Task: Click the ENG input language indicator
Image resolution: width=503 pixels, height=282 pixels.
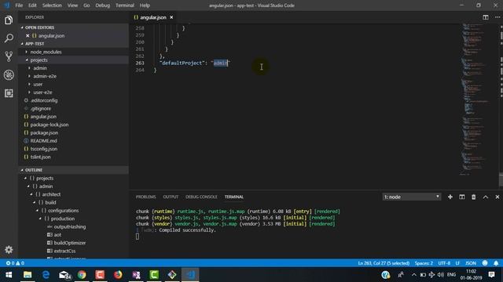Action: (x=451, y=275)
